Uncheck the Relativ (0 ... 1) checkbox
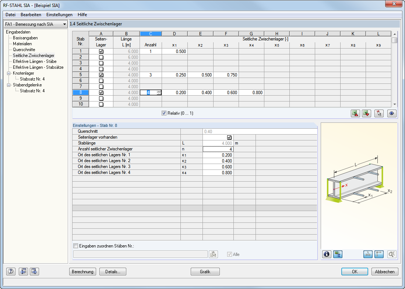The image size is (405, 289). click(164, 113)
